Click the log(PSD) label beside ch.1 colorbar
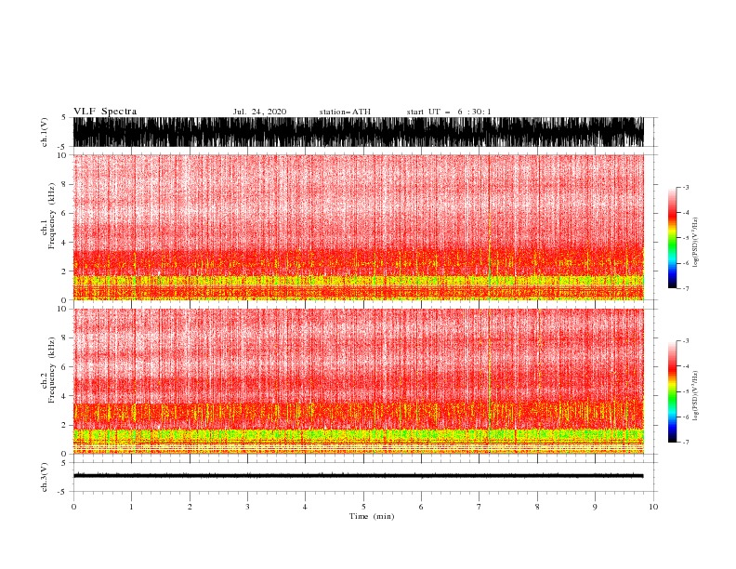 [696, 243]
